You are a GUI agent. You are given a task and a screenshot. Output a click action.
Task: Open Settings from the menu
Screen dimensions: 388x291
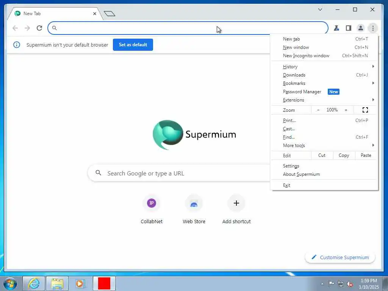pyautogui.click(x=324, y=166)
